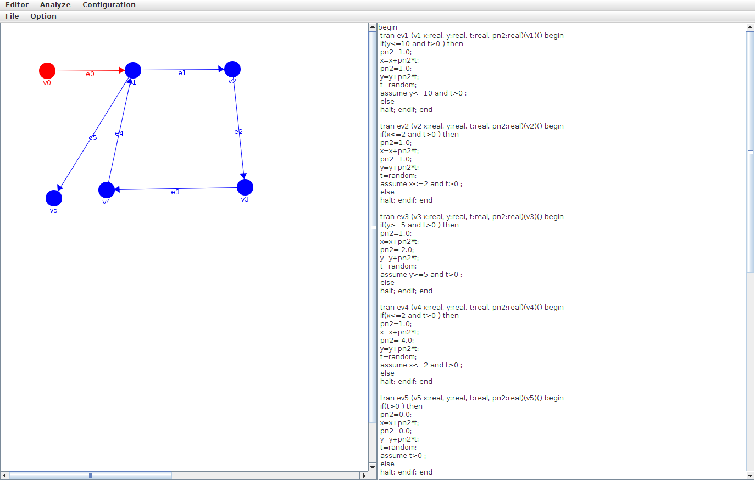This screenshot has width=755, height=480.
Task: Click the 'assume t>0 ;' line
Action: click(403, 456)
